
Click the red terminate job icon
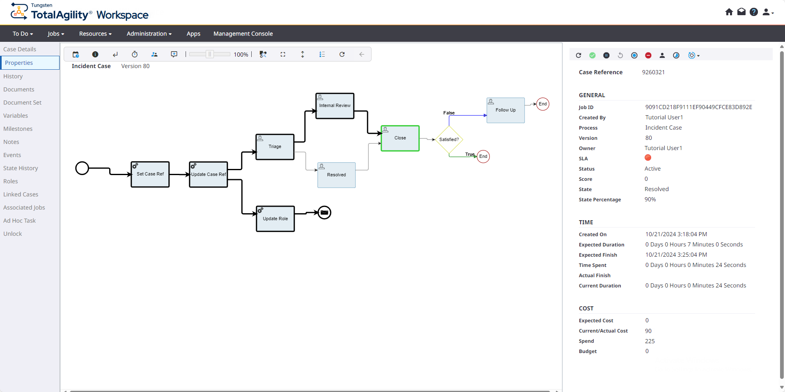click(x=648, y=55)
